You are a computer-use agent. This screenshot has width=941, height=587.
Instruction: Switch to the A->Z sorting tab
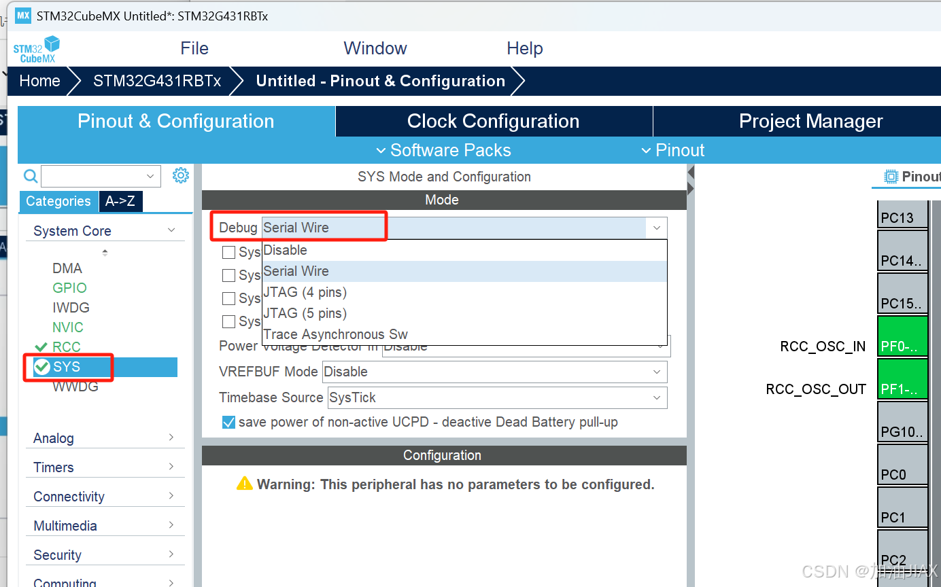(x=120, y=201)
